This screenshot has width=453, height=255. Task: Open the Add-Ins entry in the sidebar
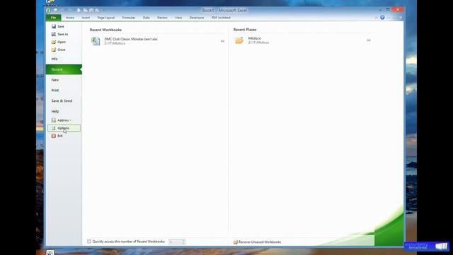coord(62,120)
